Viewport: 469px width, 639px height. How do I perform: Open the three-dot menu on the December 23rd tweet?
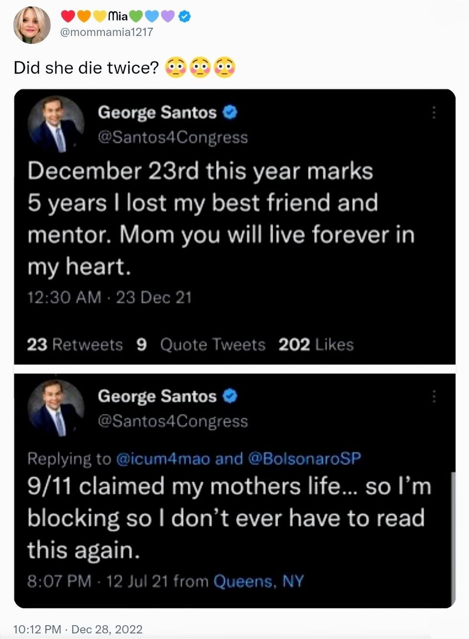click(x=434, y=113)
